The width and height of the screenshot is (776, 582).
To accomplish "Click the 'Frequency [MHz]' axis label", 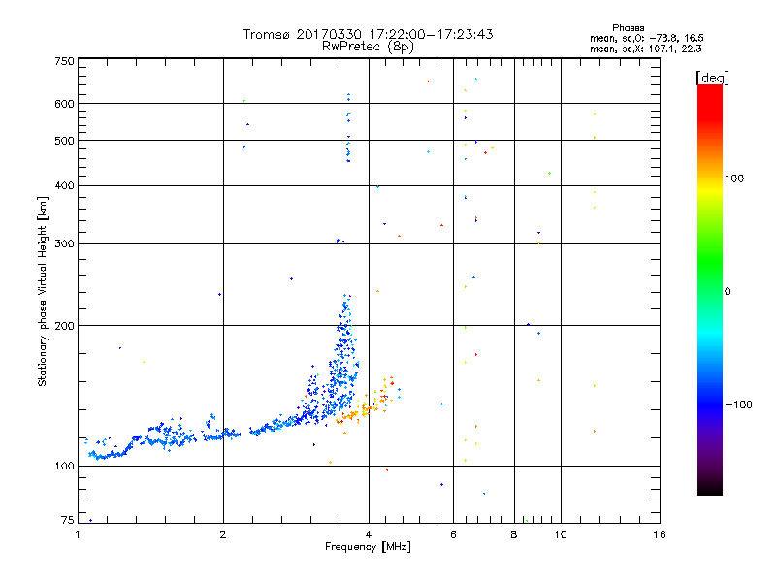I will click(x=368, y=547).
